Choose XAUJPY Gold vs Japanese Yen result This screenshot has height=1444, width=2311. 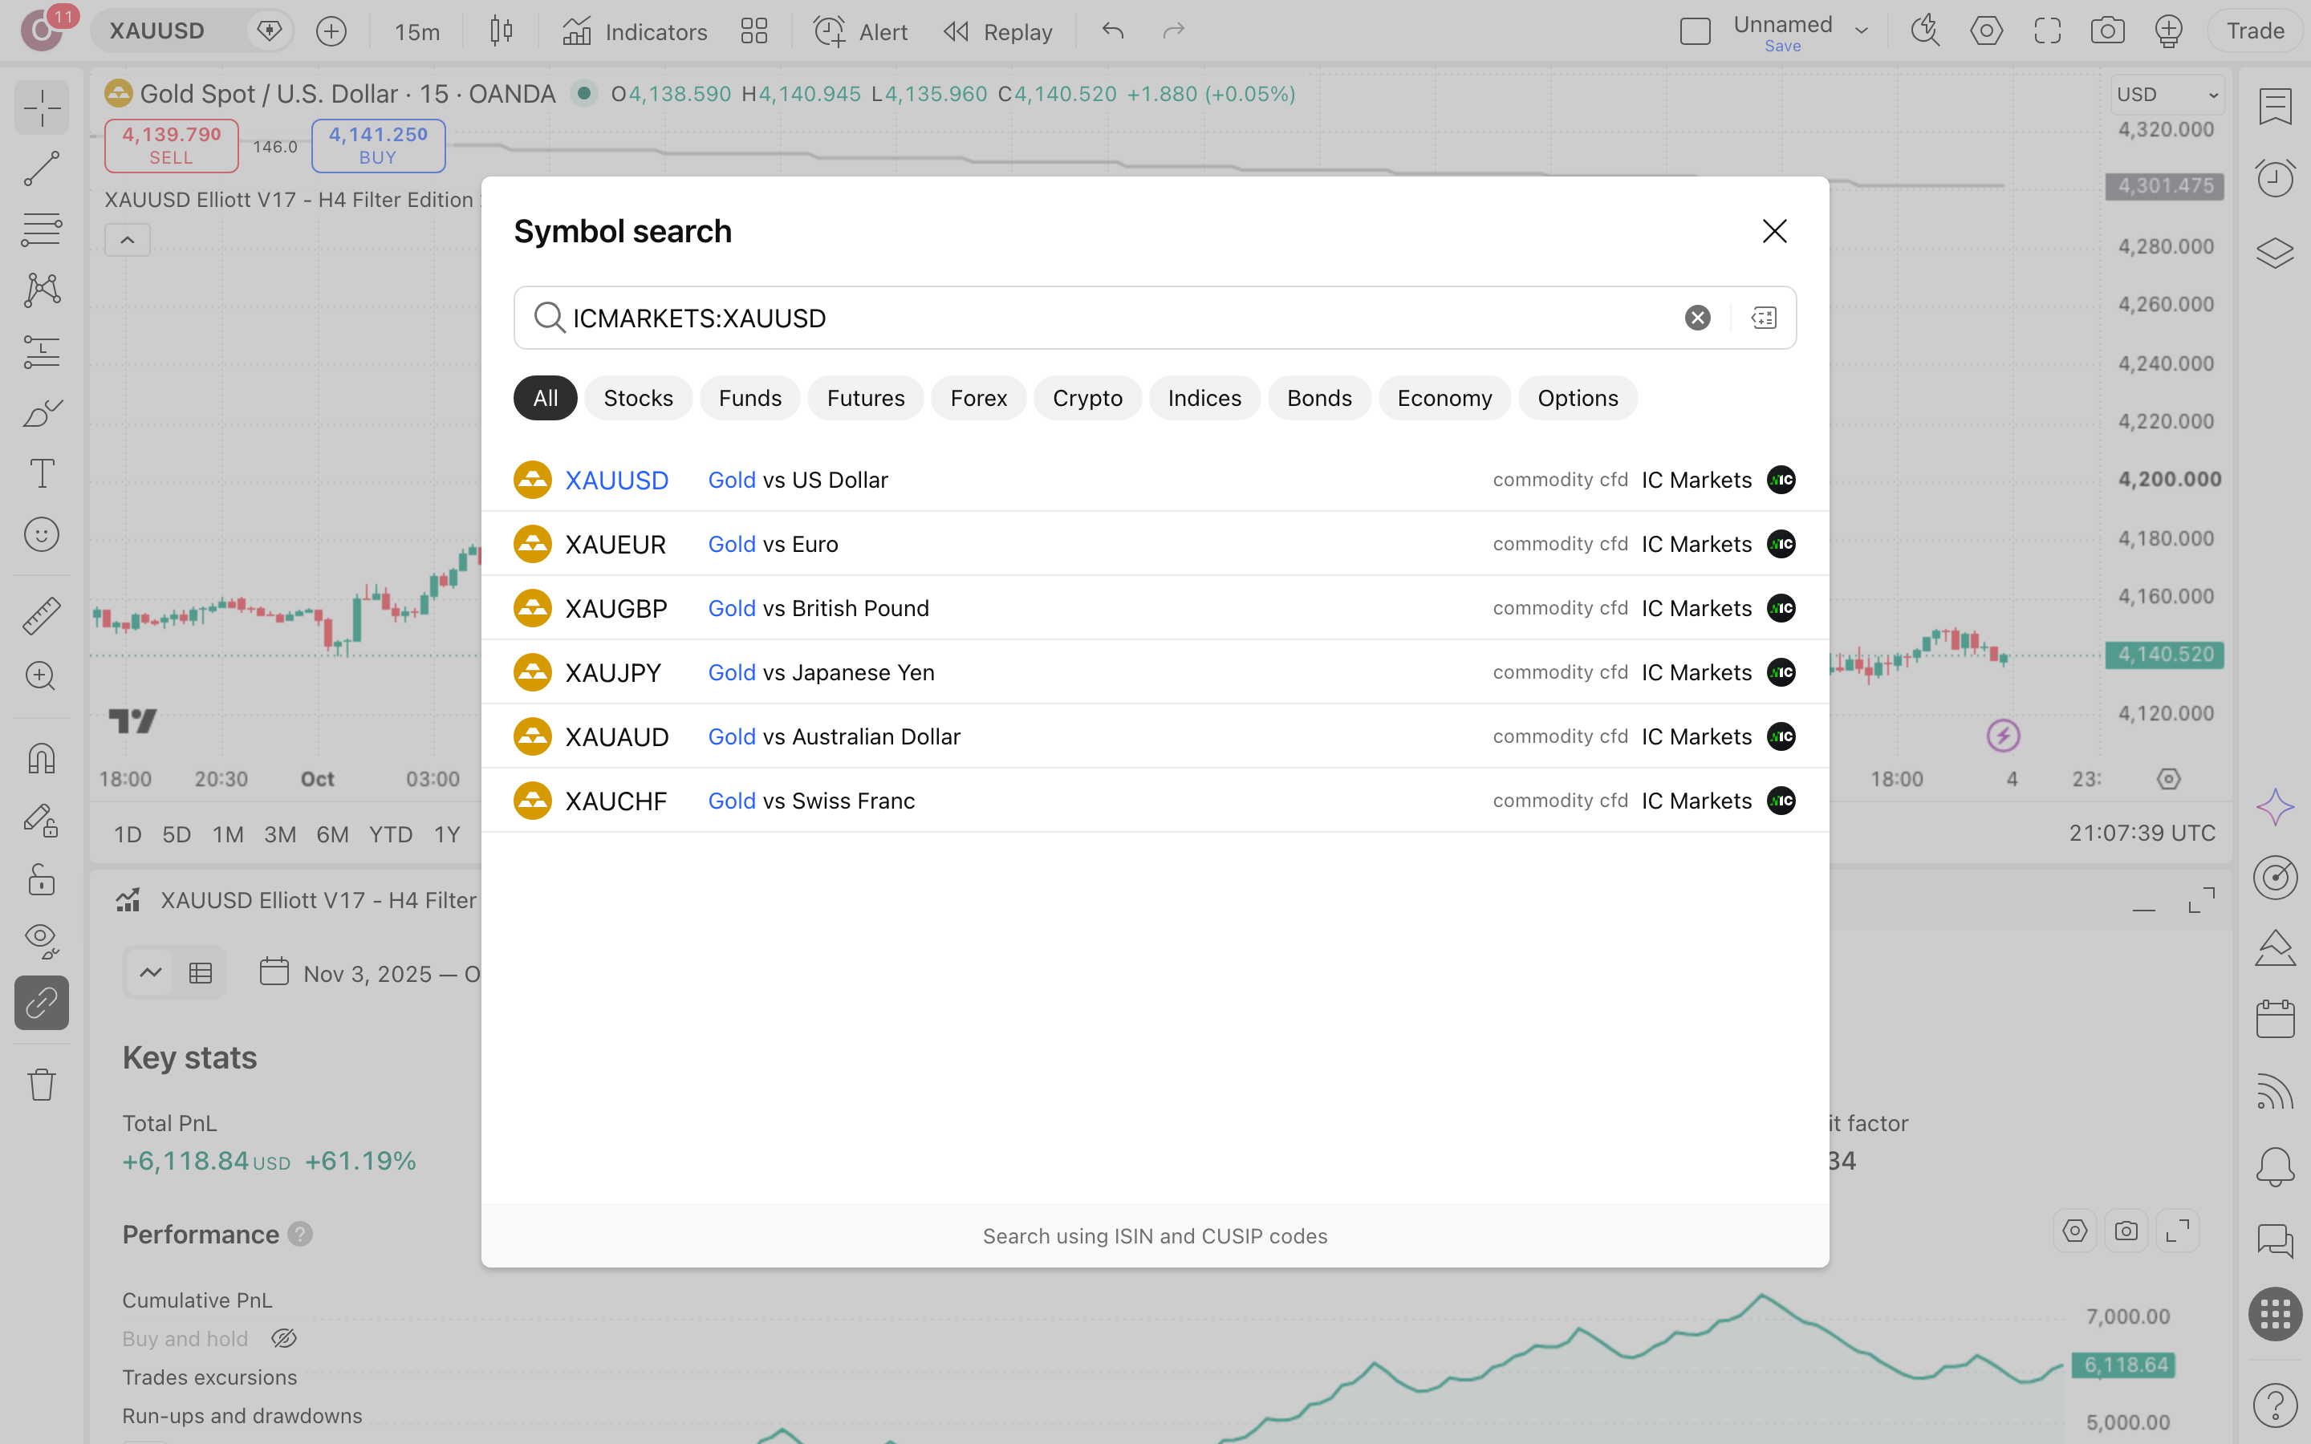coord(1155,672)
